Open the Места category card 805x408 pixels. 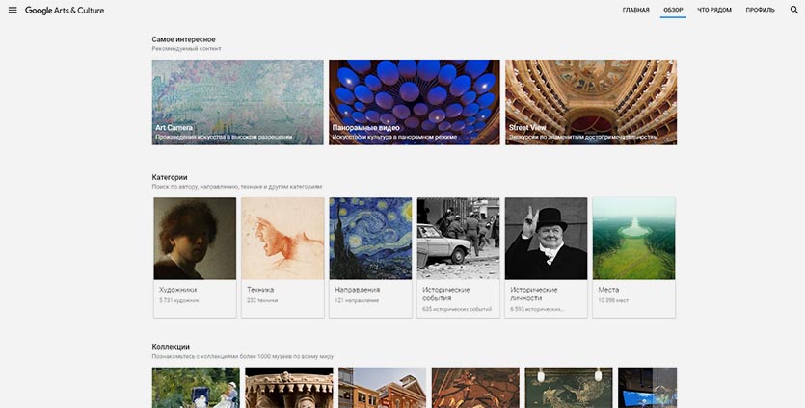coord(633,256)
